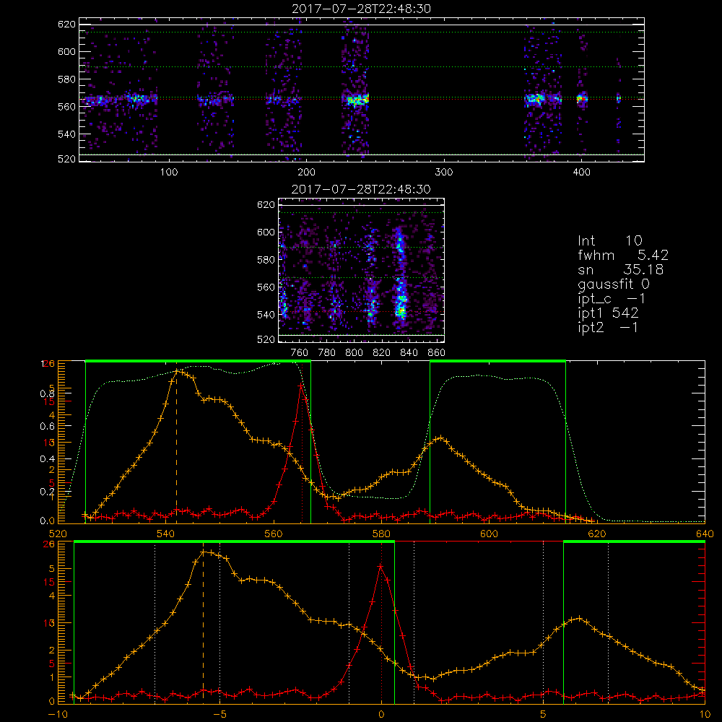Select the 'fwhm 5.42' readout text
This screenshot has width=722, height=722.
[x=623, y=255]
